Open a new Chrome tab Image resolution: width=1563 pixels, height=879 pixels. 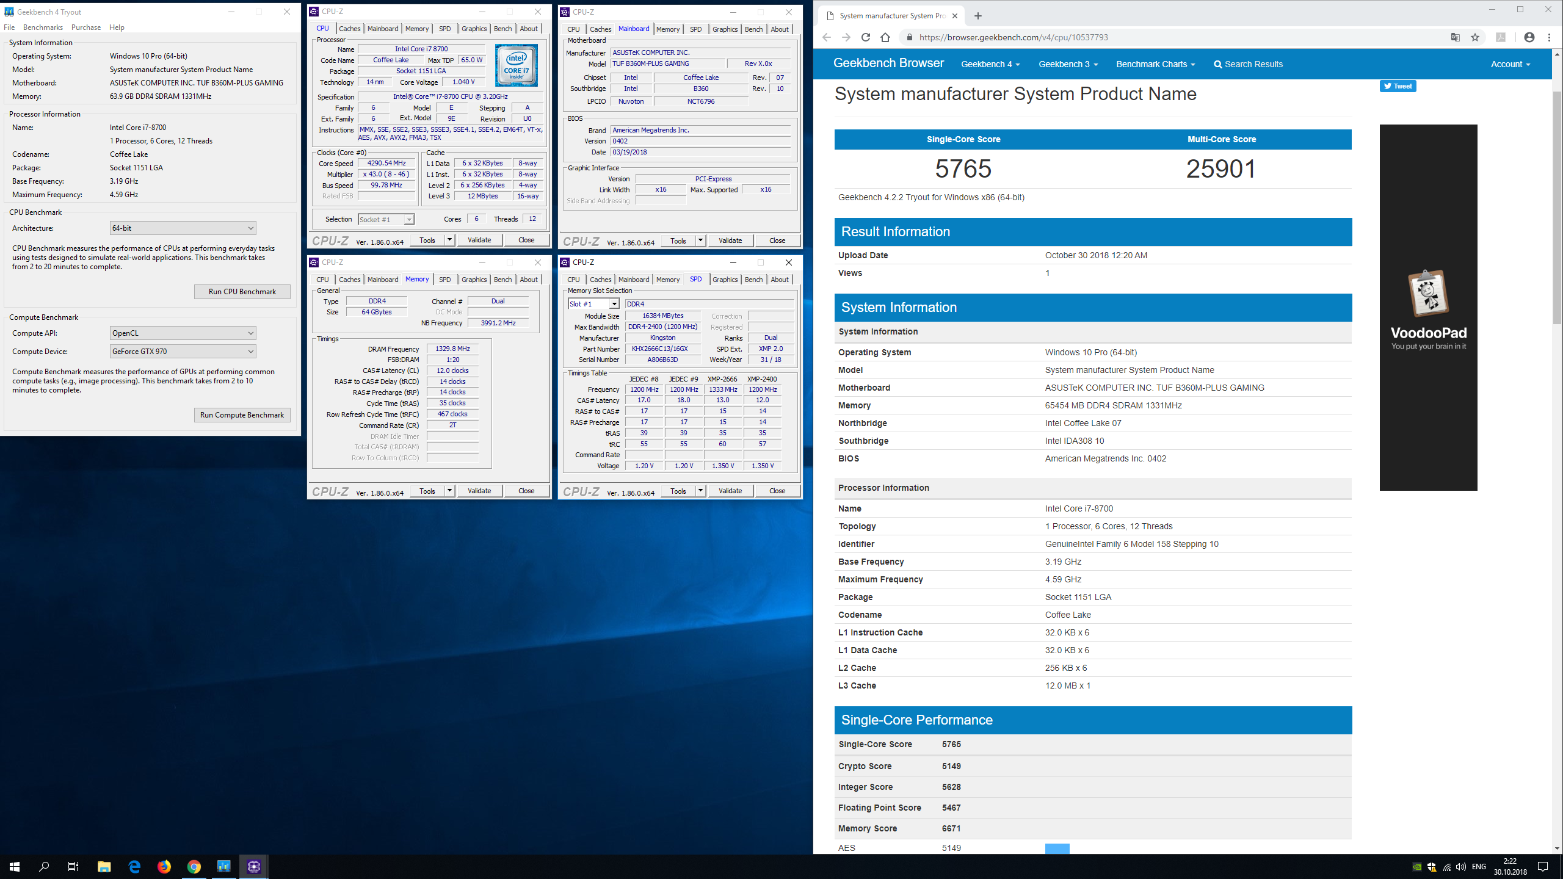coord(978,16)
